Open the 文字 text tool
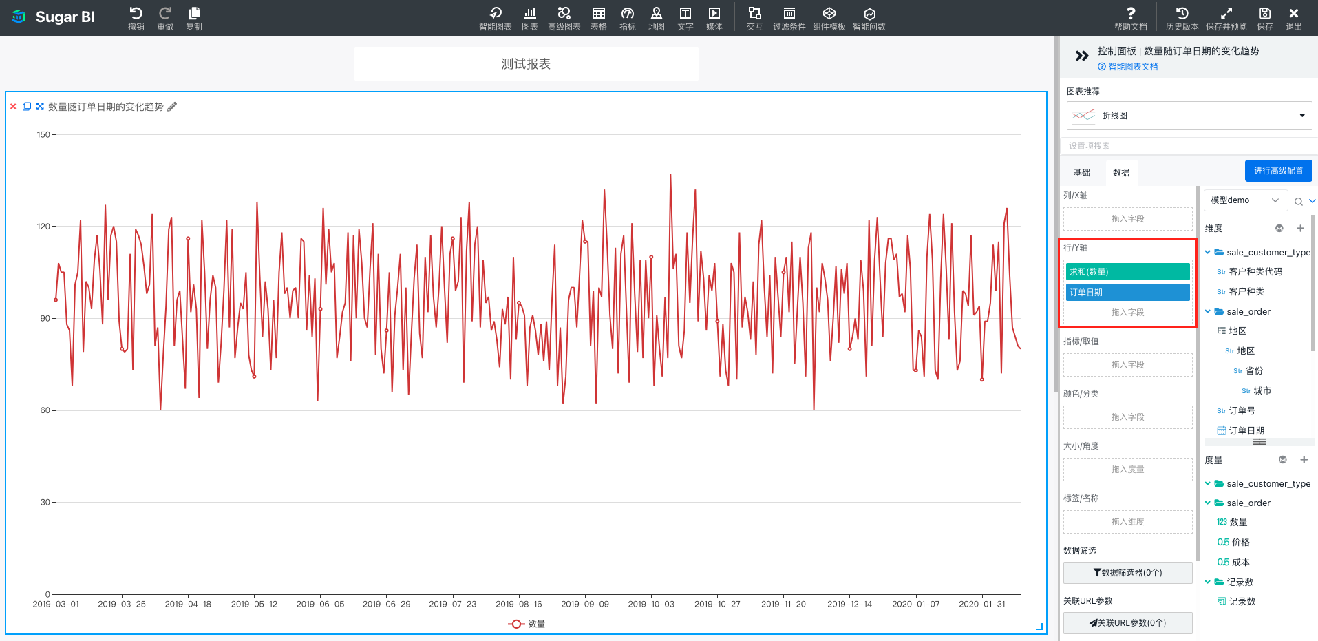Viewport: 1318px width, 641px height. (685, 18)
